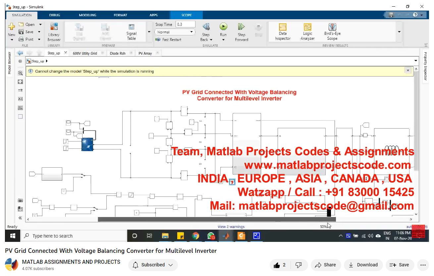Open the Signal Table
The width and height of the screenshot is (434, 276).
pyautogui.click(x=132, y=32)
